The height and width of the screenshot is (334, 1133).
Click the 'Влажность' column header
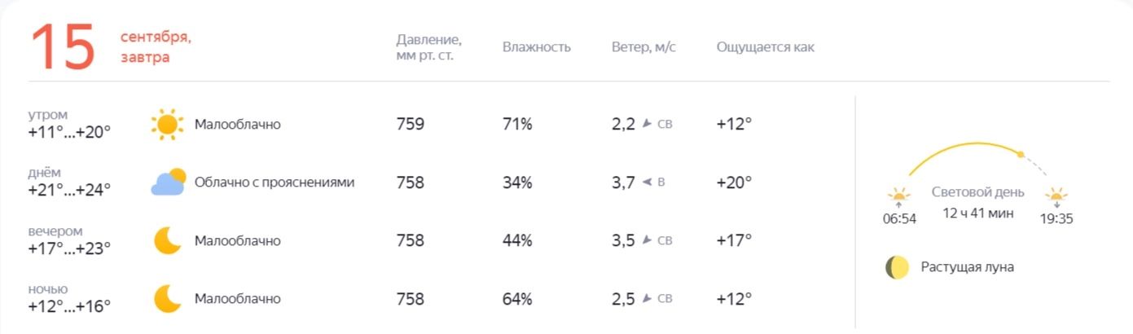(537, 47)
